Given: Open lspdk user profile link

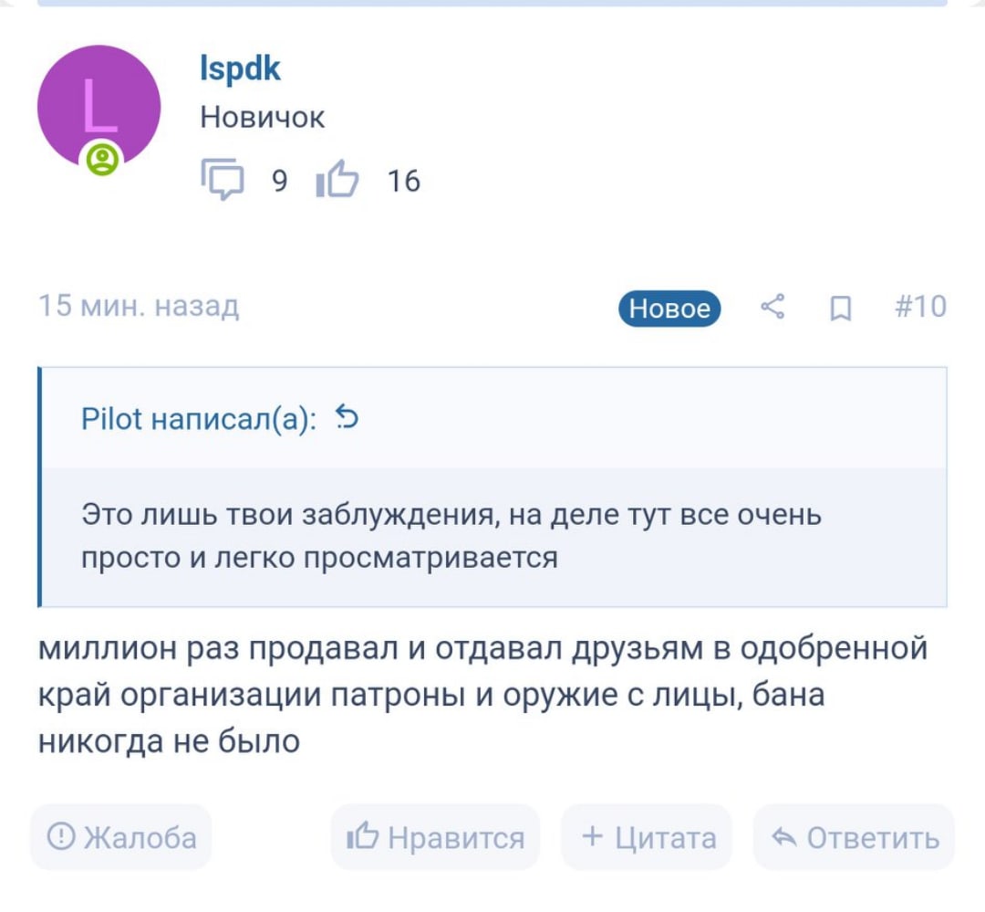Looking at the screenshot, I should click(240, 68).
